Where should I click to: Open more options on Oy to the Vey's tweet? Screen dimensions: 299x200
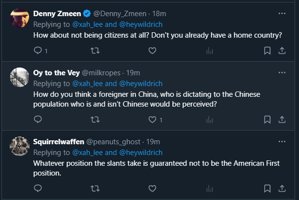282,72
